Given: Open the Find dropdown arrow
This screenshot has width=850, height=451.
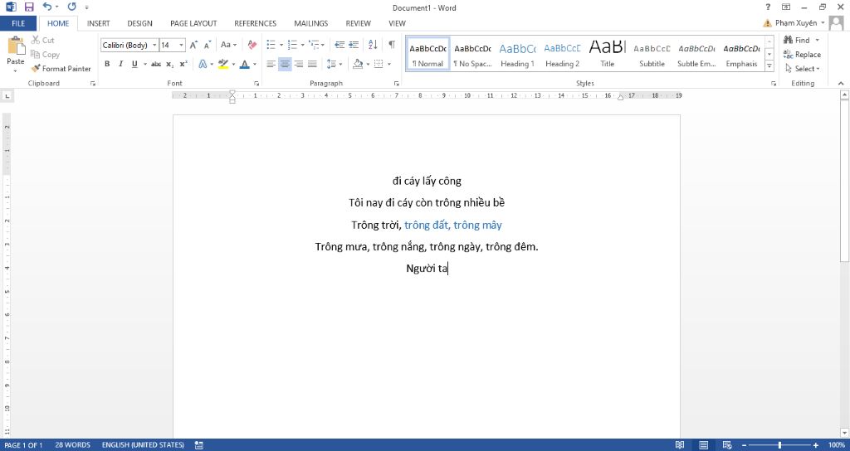Looking at the screenshot, I should [818, 40].
